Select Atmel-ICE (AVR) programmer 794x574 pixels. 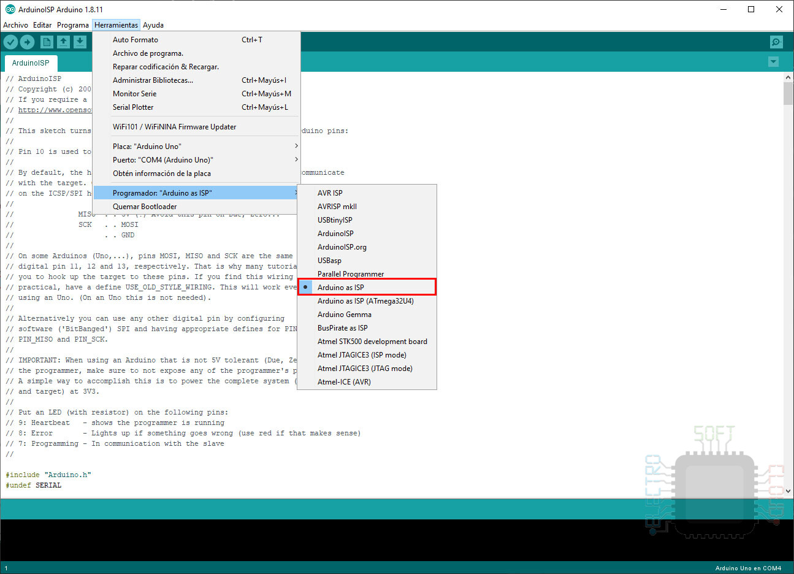coord(367,382)
